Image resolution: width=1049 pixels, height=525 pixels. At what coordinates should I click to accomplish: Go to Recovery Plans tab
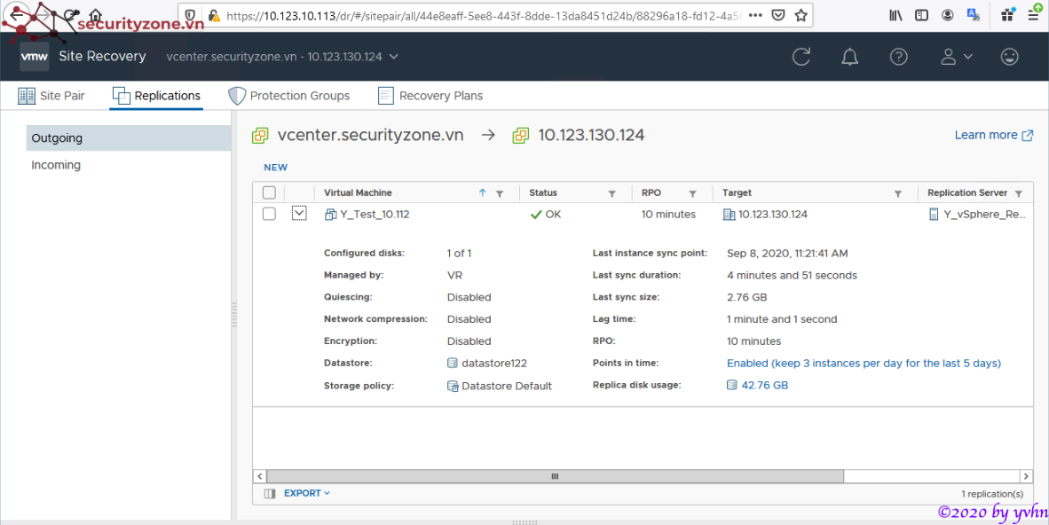pos(430,96)
